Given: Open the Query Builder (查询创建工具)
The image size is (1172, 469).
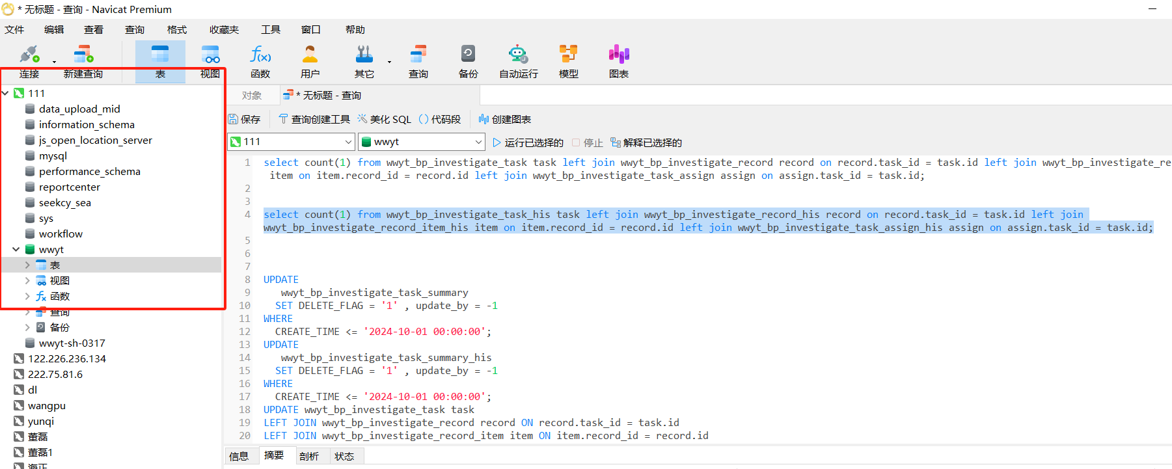Looking at the screenshot, I should coord(314,119).
